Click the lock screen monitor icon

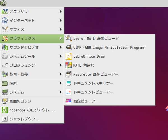point(5,101)
